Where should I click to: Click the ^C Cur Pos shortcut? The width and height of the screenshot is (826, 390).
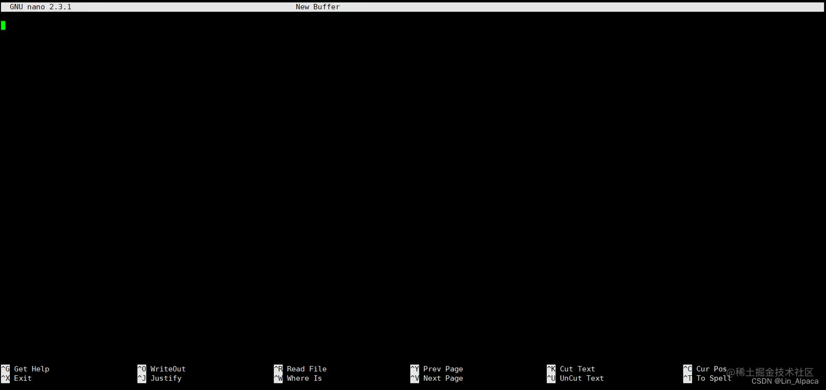[x=705, y=369]
